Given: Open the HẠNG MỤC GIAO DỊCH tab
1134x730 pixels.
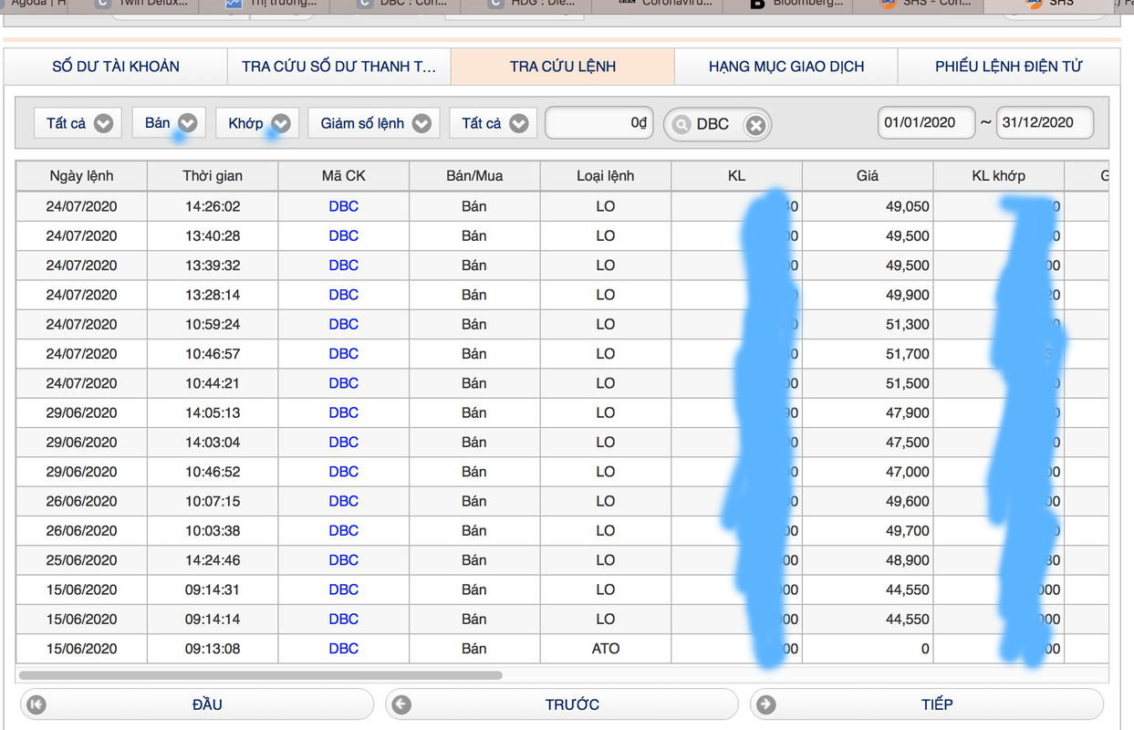Looking at the screenshot, I should point(786,67).
